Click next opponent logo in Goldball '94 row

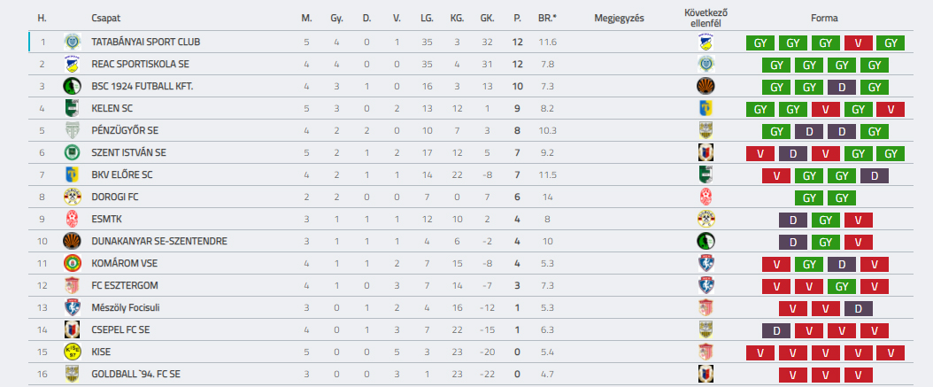706,374
